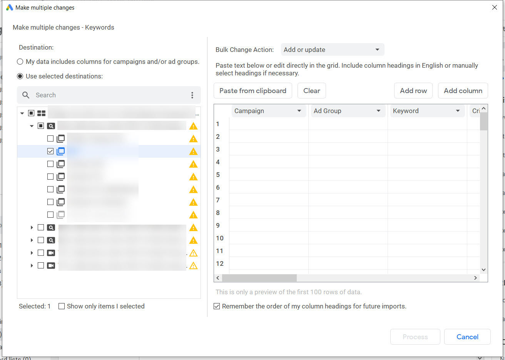505x360 pixels.
Task: Click the account grid icon in the tree
Action: (x=42, y=113)
